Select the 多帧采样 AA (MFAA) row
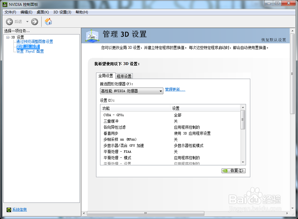 click(x=170, y=139)
